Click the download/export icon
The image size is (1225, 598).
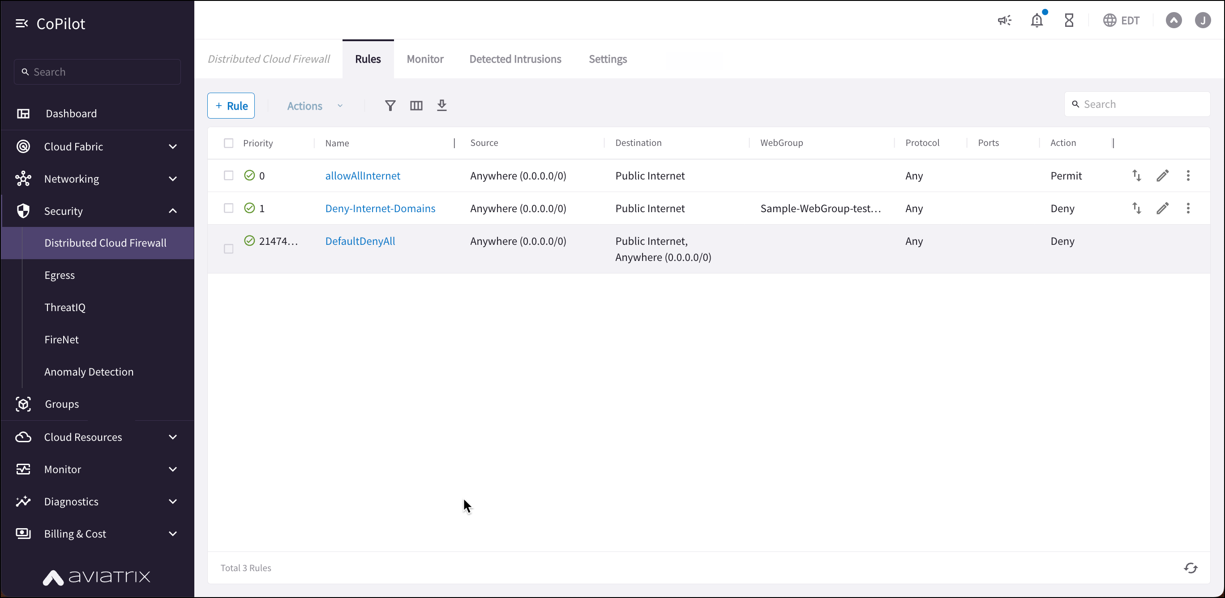[x=441, y=105]
